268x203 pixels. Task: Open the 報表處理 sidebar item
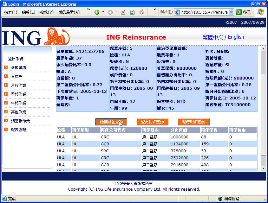tap(18, 130)
